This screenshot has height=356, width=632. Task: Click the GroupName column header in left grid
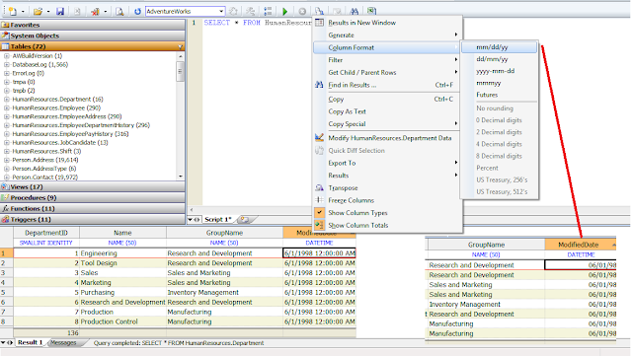click(224, 233)
